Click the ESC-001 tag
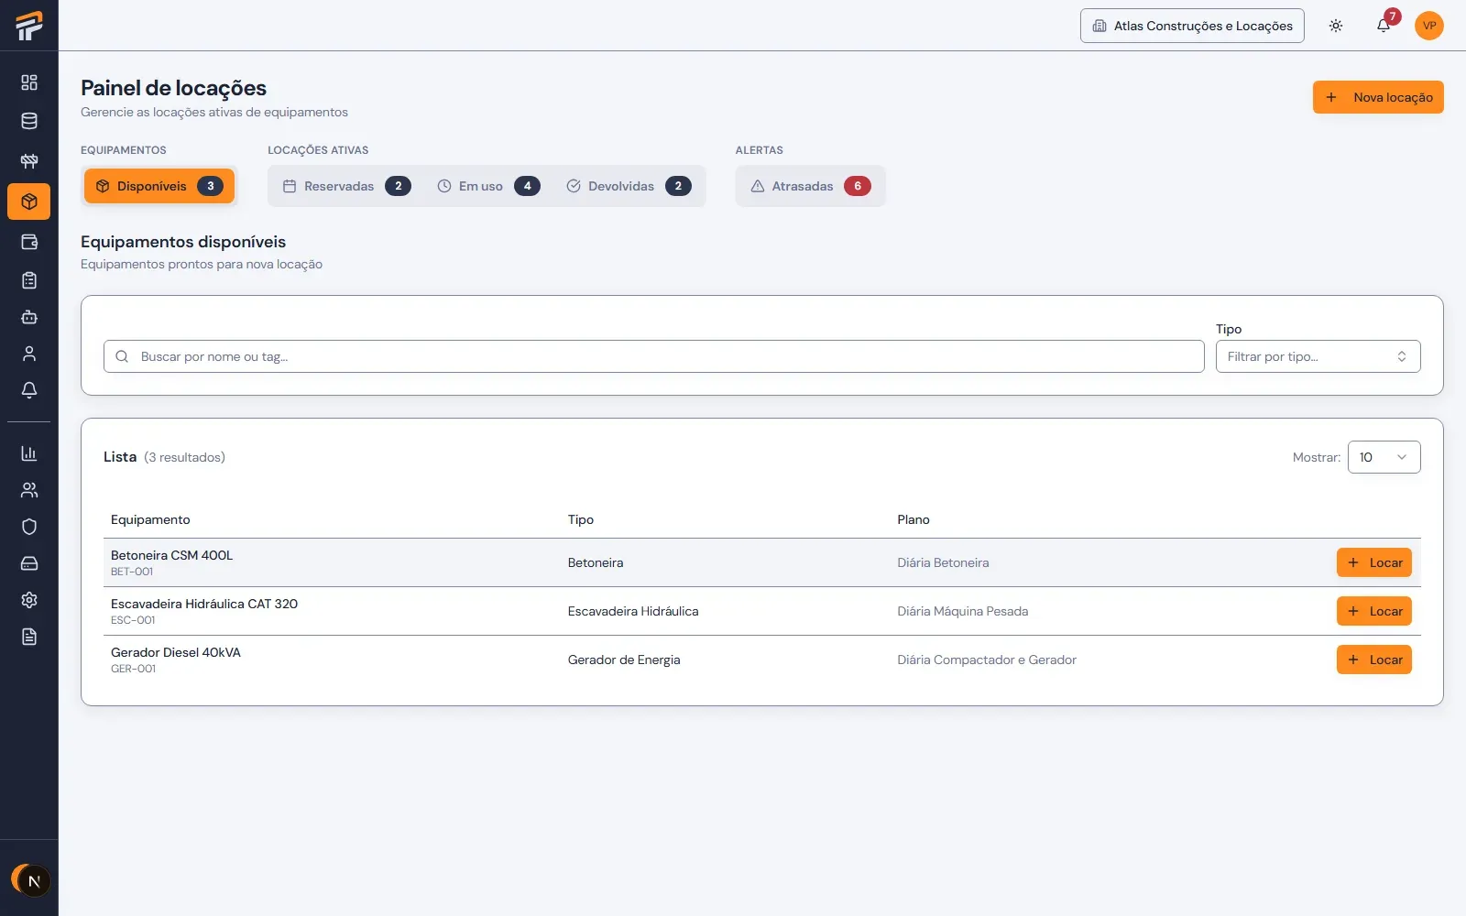The image size is (1466, 916). point(133,620)
